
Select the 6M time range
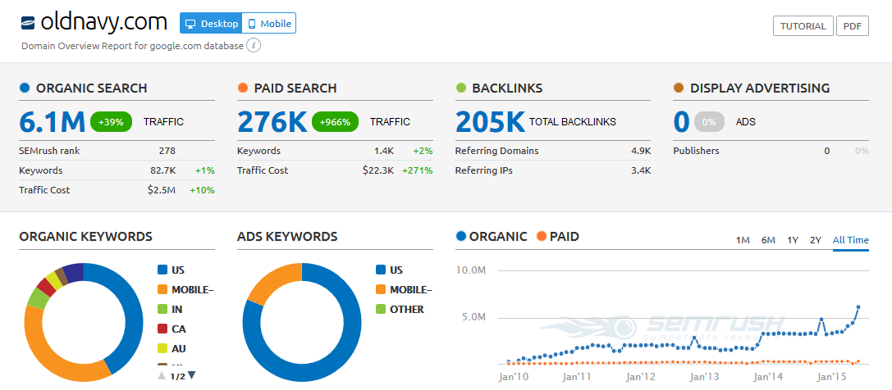pyautogui.click(x=768, y=239)
